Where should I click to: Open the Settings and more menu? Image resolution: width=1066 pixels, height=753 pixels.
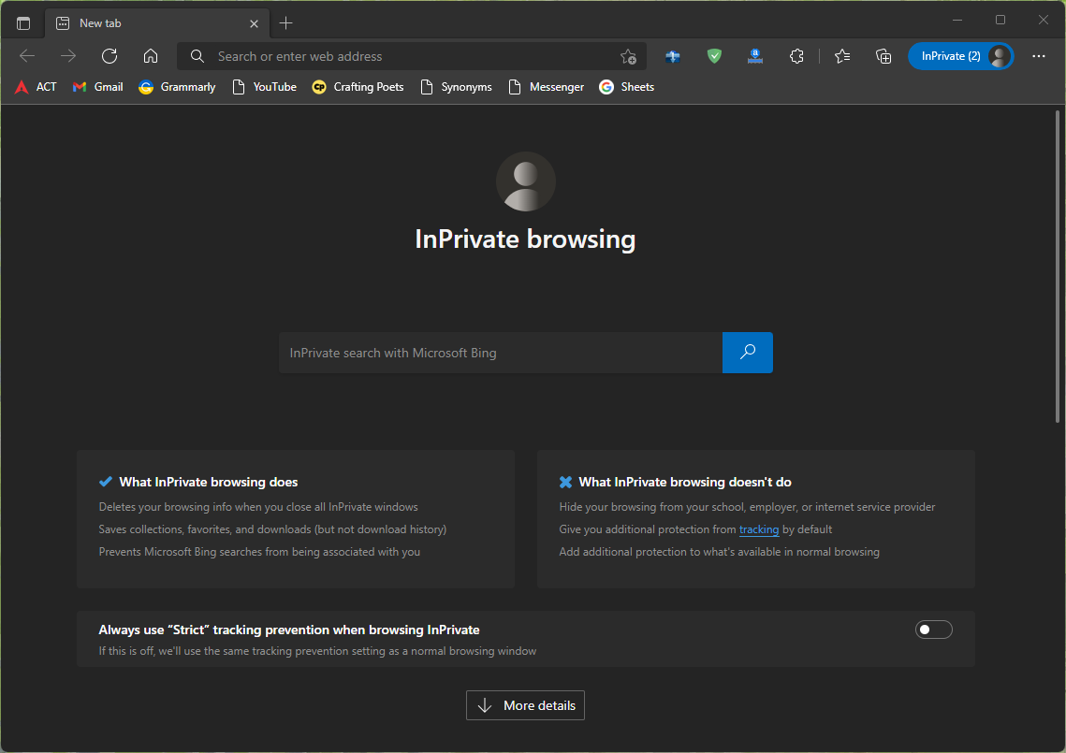tap(1039, 55)
